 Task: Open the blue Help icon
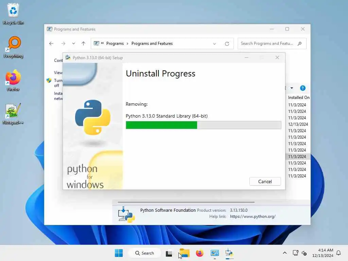[303, 88]
